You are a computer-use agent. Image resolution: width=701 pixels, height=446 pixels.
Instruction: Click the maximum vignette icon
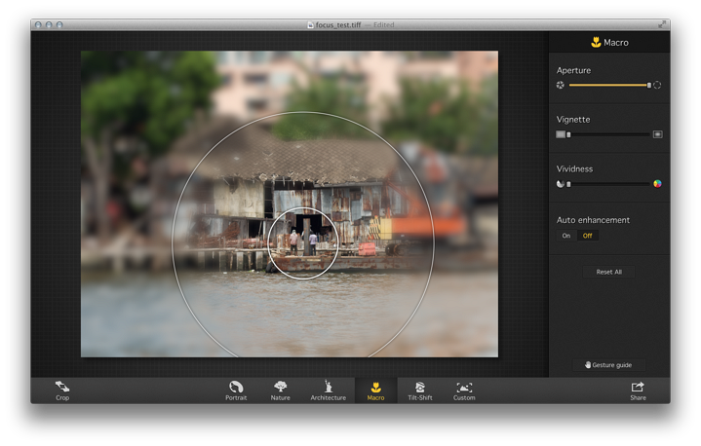coord(658,134)
